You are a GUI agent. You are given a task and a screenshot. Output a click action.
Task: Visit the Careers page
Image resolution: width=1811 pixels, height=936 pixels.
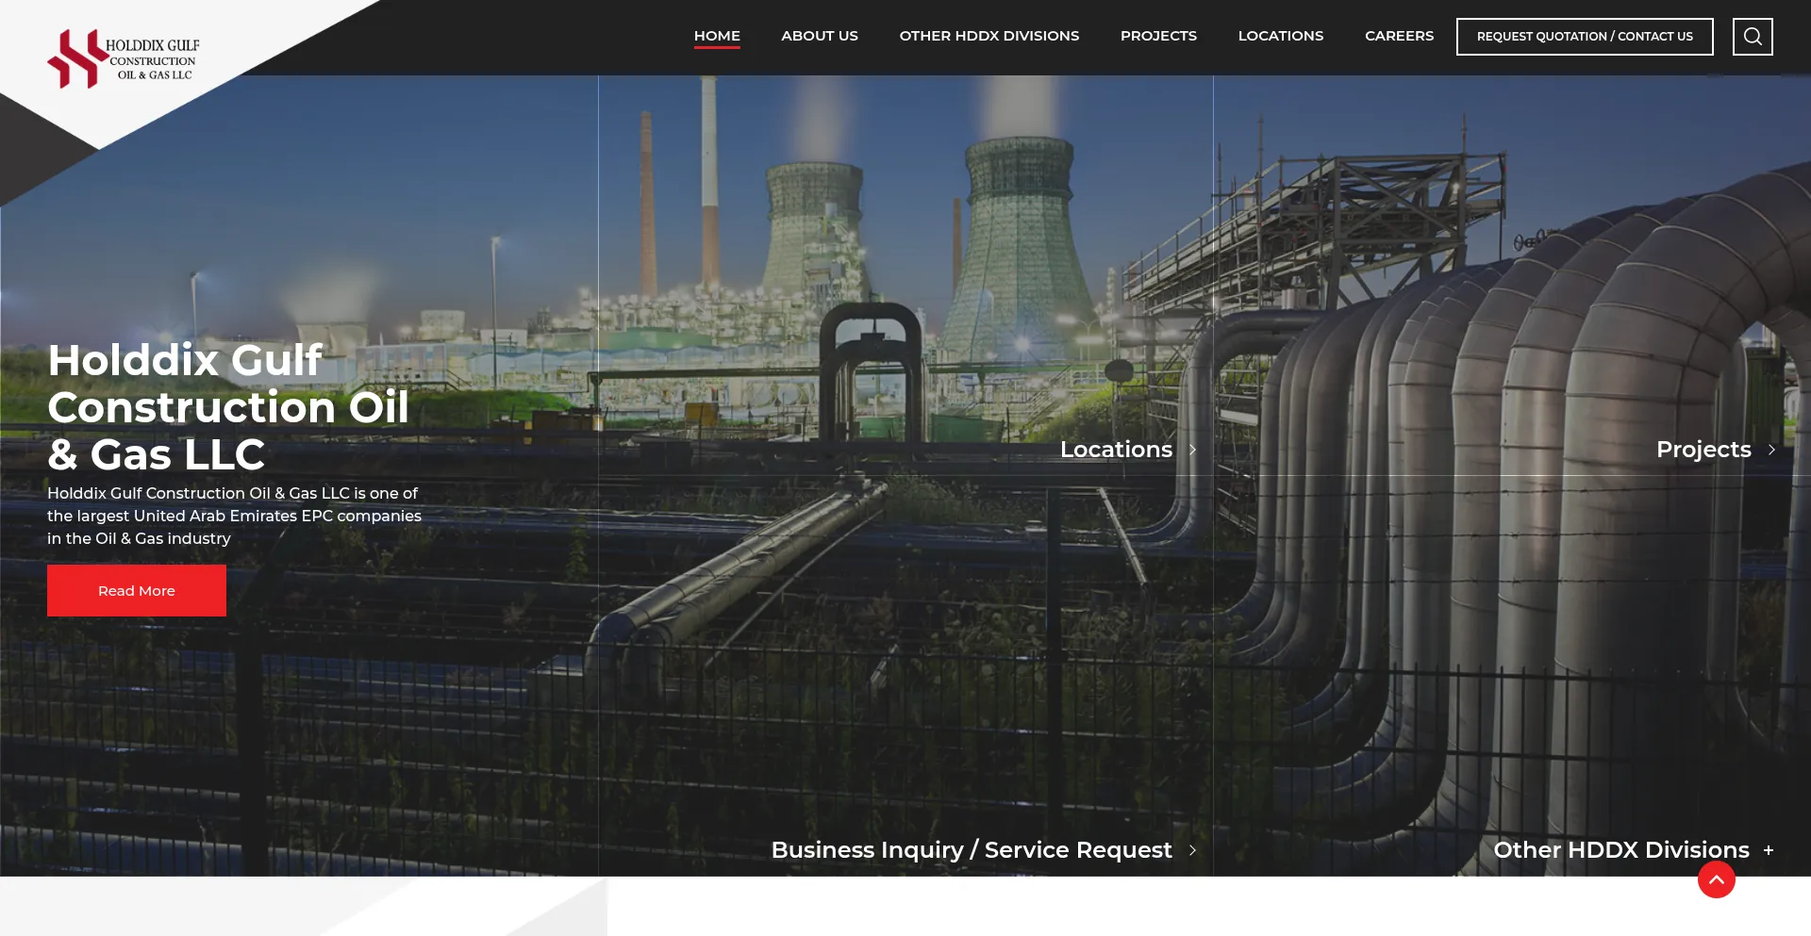1399,36
